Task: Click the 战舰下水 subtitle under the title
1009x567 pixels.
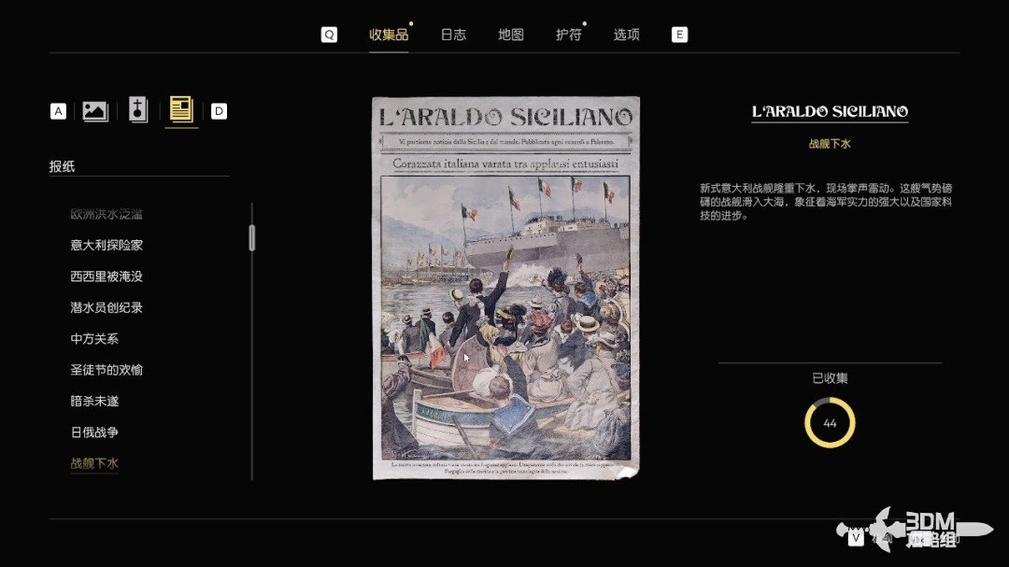Action: tap(830, 144)
